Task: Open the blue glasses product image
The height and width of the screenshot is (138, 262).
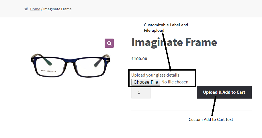Action: click(70, 65)
